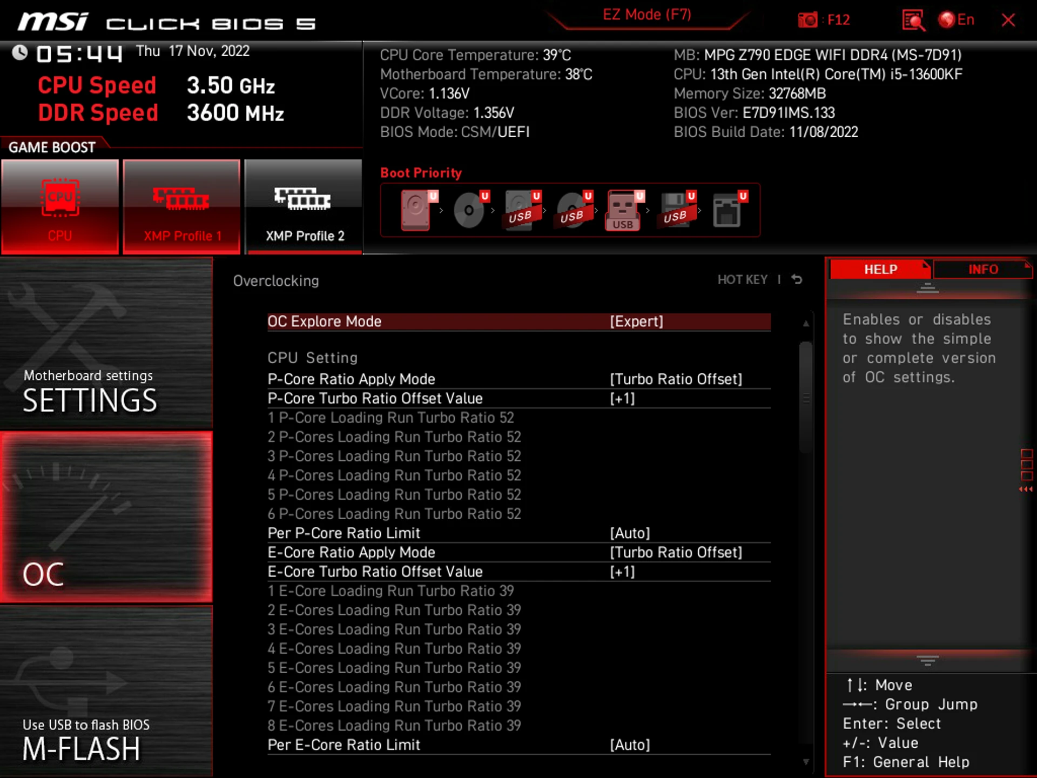
Task: Close the BIOS with the red X
Action: pyautogui.click(x=1008, y=21)
